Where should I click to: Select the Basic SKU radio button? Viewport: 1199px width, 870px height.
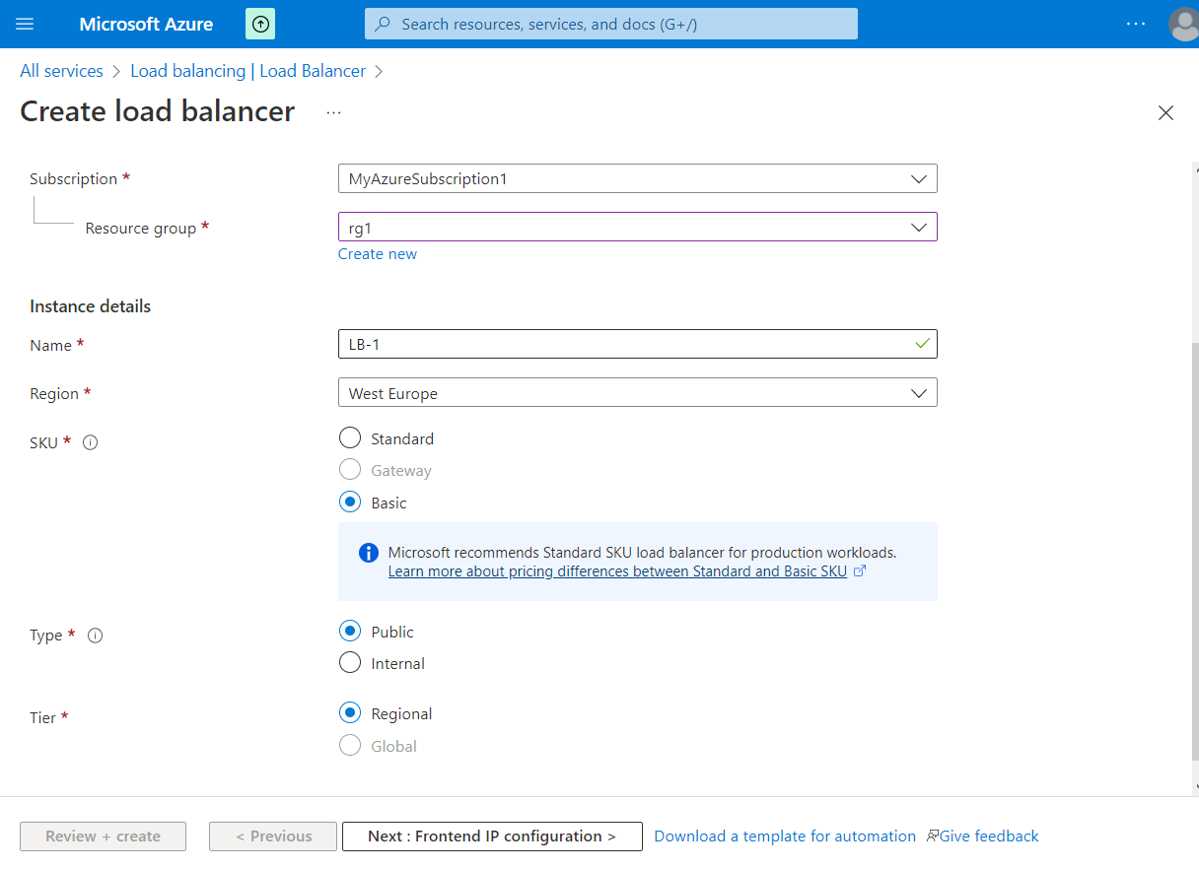pos(350,502)
